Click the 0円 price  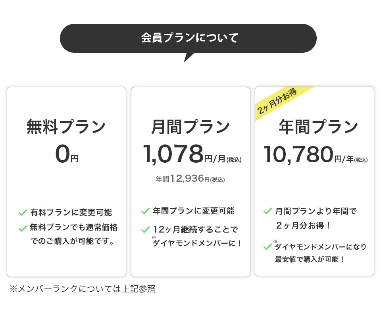tap(67, 154)
